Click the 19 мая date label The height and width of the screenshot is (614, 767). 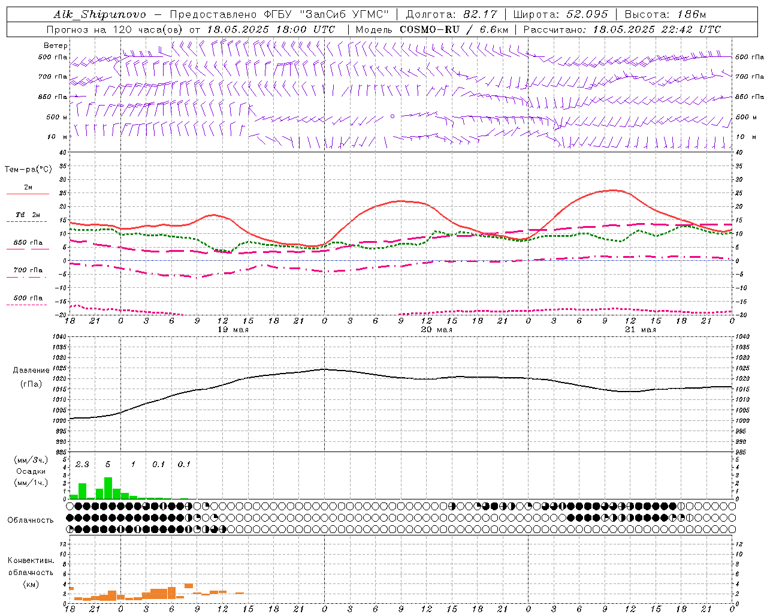[x=233, y=330]
